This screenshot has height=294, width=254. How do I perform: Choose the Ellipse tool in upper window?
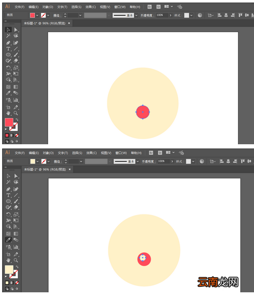[x=8, y=55]
